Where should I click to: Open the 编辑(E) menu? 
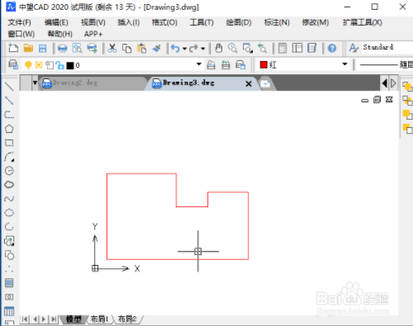tap(56, 22)
